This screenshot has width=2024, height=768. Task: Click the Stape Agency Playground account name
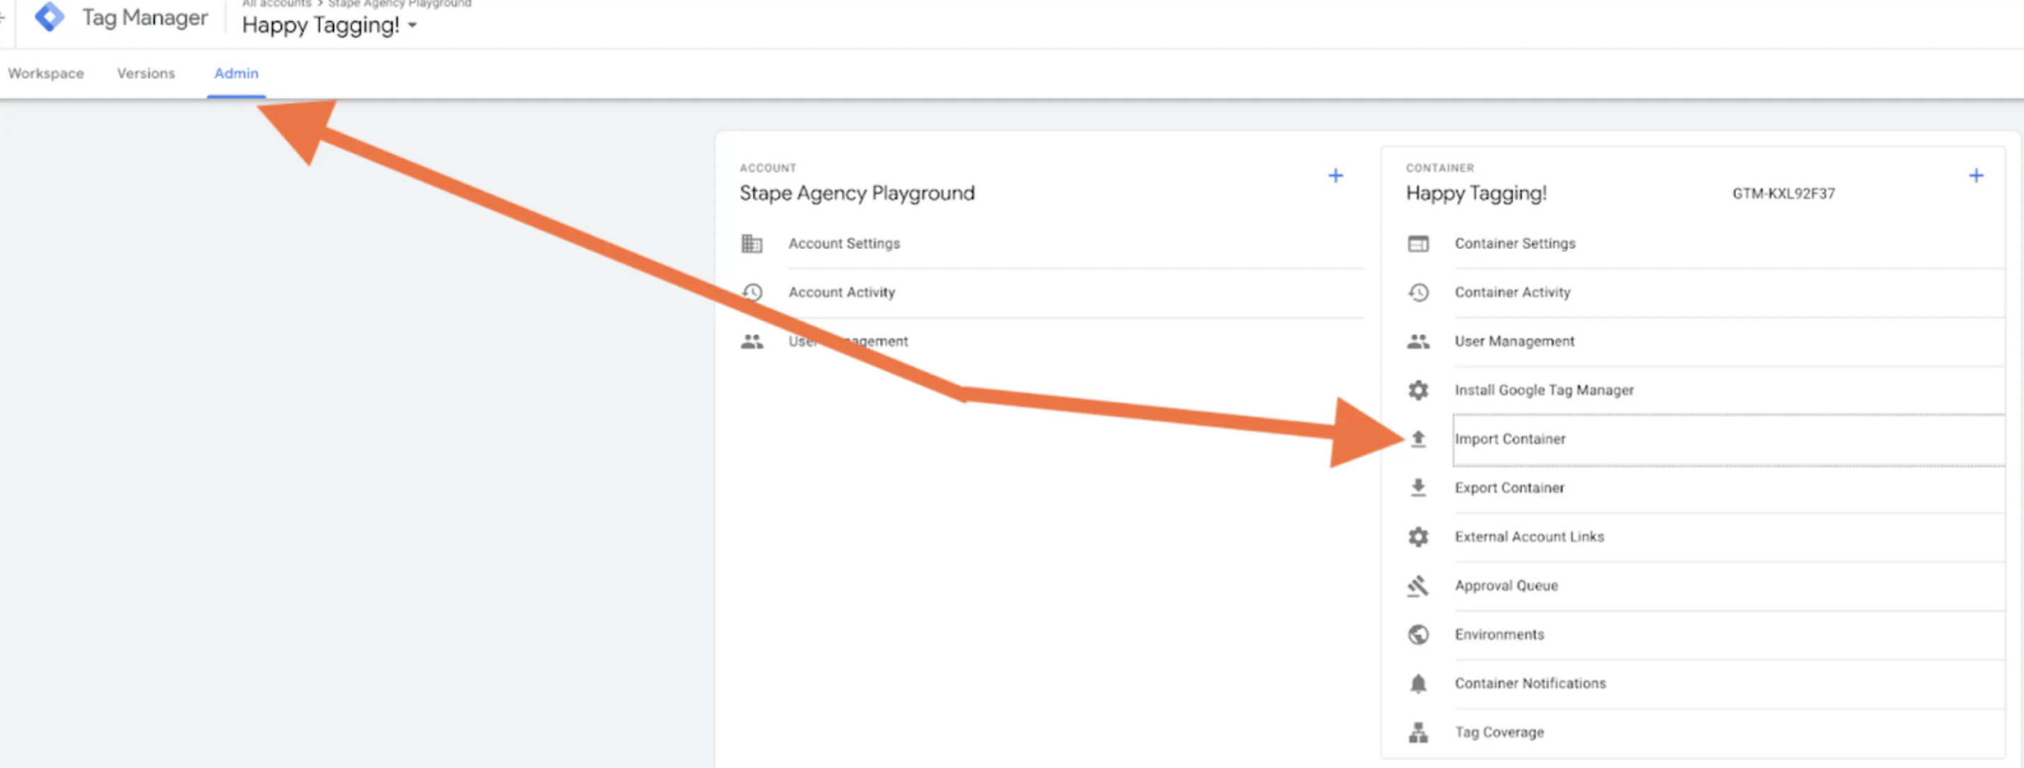[856, 193]
